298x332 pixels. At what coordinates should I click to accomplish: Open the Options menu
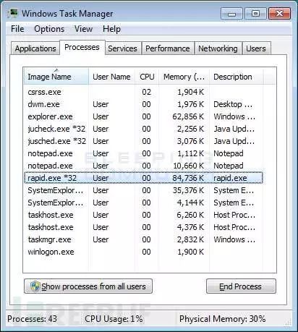(x=49, y=29)
